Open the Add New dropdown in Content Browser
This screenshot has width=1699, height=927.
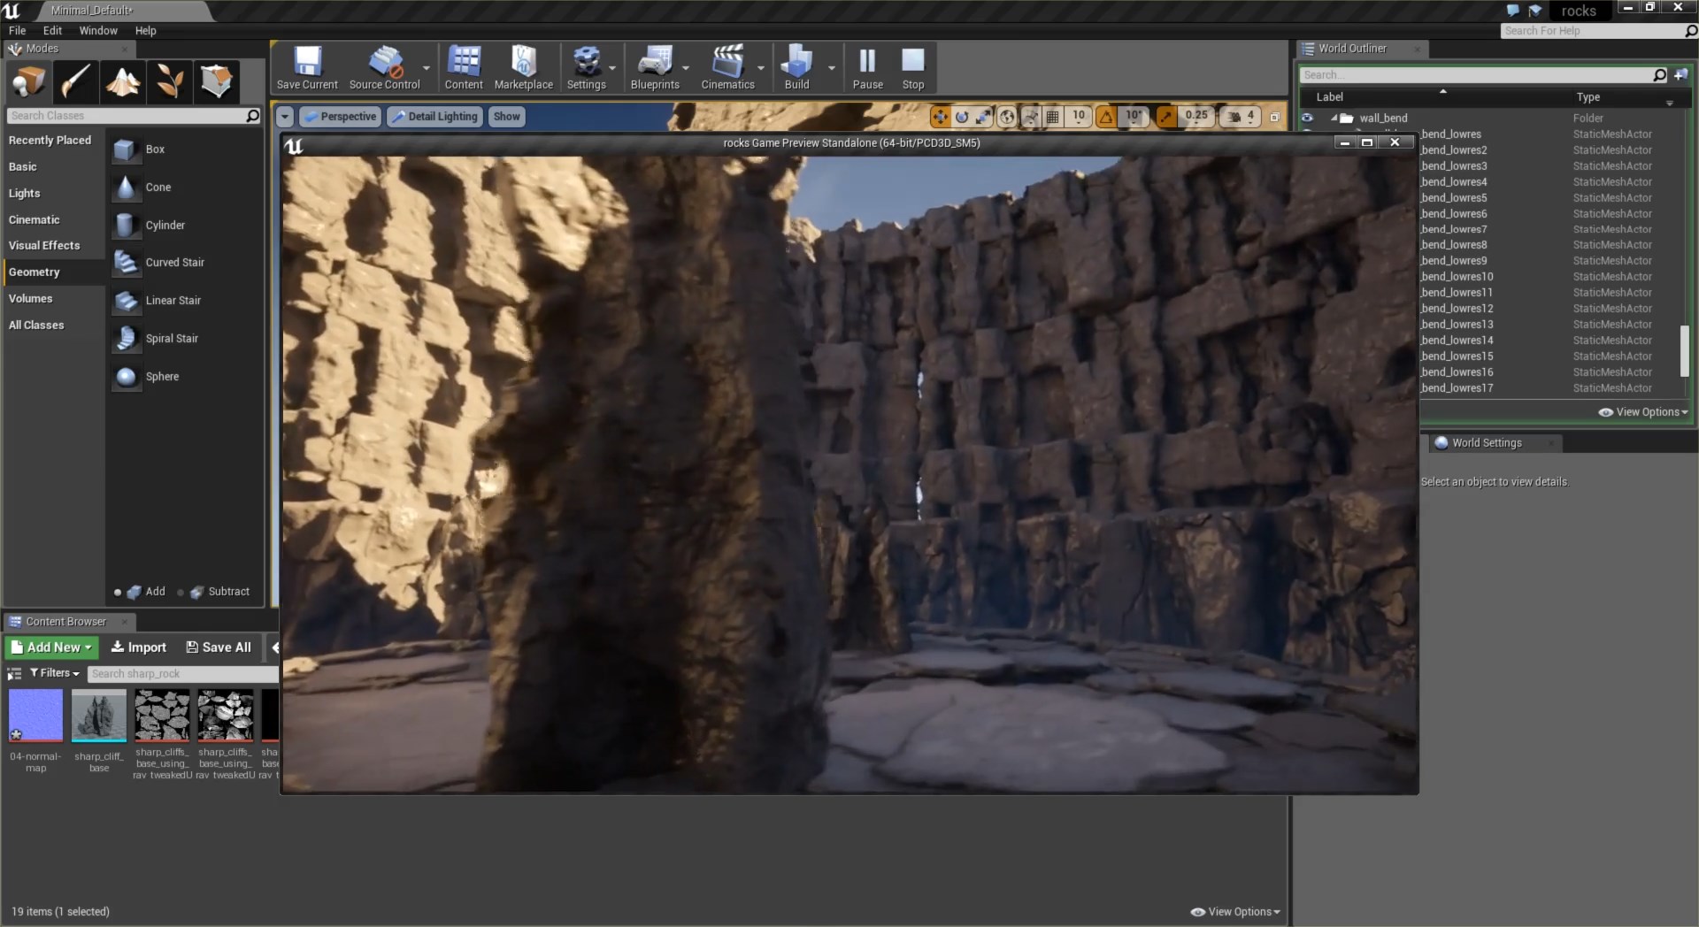[x=51, y=647]
